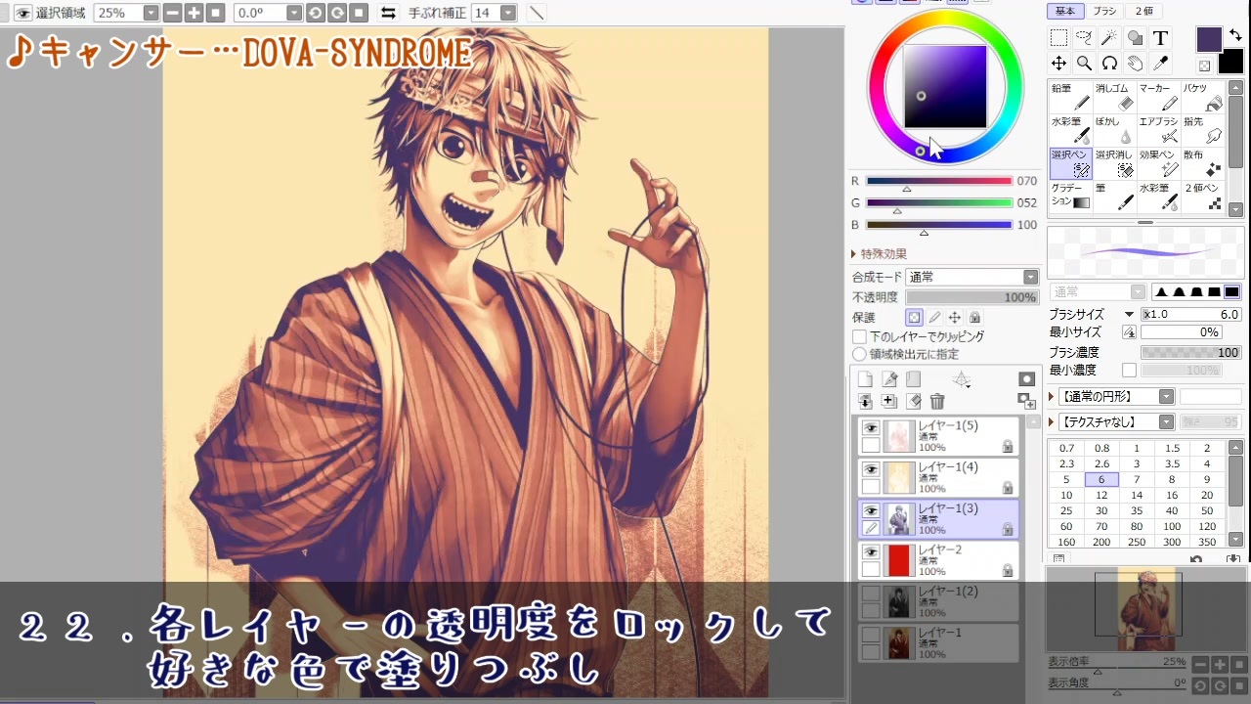Choose the ぼかし blur brush
The height and width of the screenshot is (704, 1251).
click(1114, 130)
